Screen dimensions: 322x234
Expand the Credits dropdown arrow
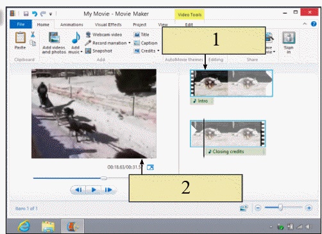pos(158,51)
